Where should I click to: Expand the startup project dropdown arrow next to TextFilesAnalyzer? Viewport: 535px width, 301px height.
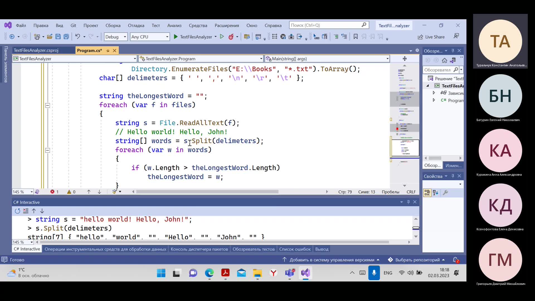tap(215, 37)
